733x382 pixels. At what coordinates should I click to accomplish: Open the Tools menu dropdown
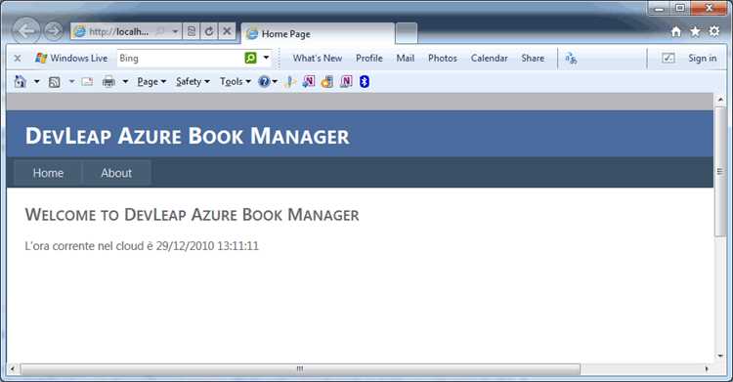click(236, 82)
